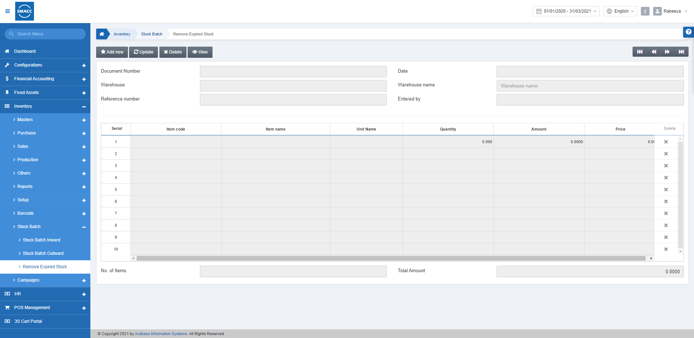Viewport: 694px width, 338px height.
Task: Click the SMACC logo
Action: [x=24, y=11]
